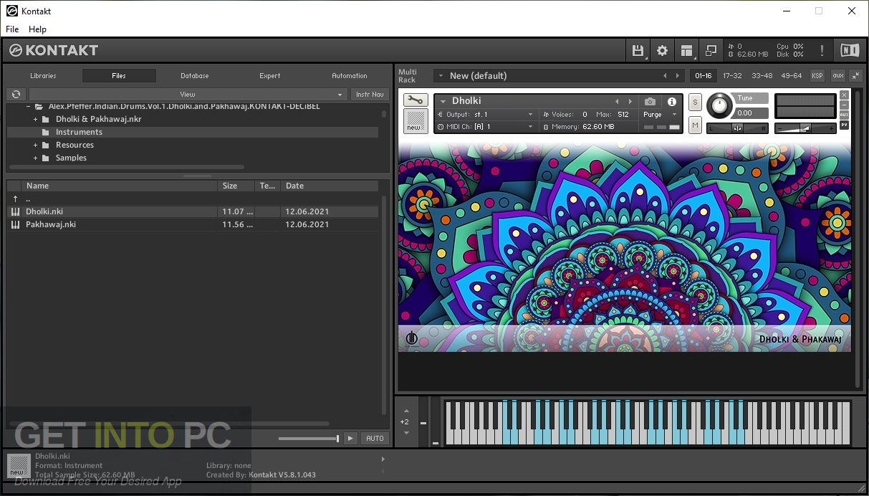Raise keyboard octave with the plus button
Viewport: 869px width, 496px height.
405,411
